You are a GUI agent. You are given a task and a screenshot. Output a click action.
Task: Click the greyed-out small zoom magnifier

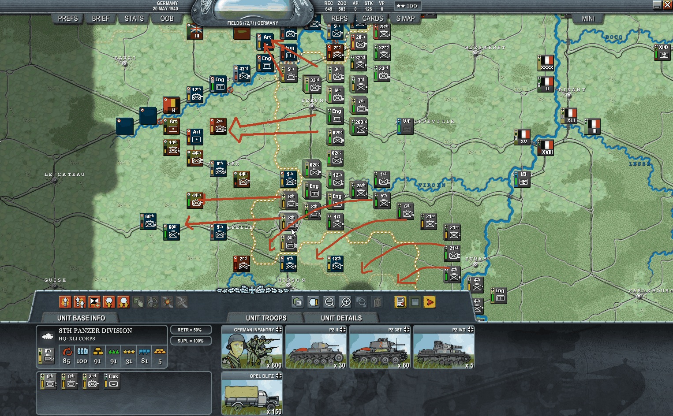click(362, 302)
